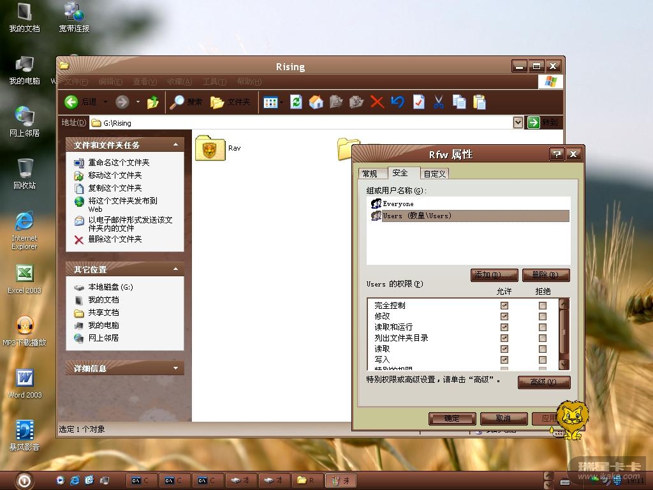653x490 pixels.
Task: Collapse the 其它位置 panel
Action: coord(176,269)
